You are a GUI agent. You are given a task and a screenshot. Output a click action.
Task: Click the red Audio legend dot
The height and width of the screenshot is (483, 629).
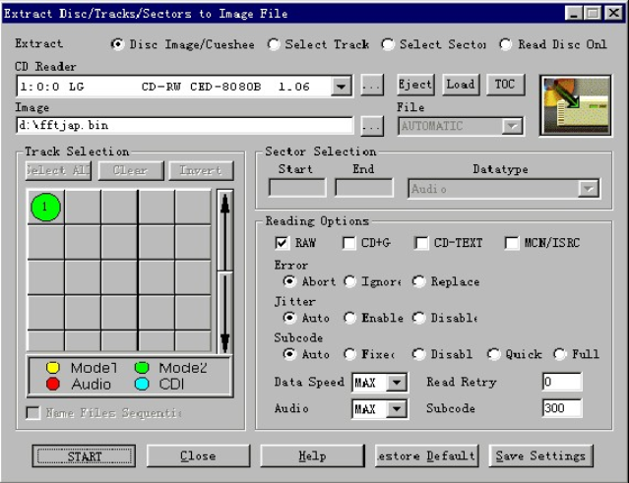(53, 384)
